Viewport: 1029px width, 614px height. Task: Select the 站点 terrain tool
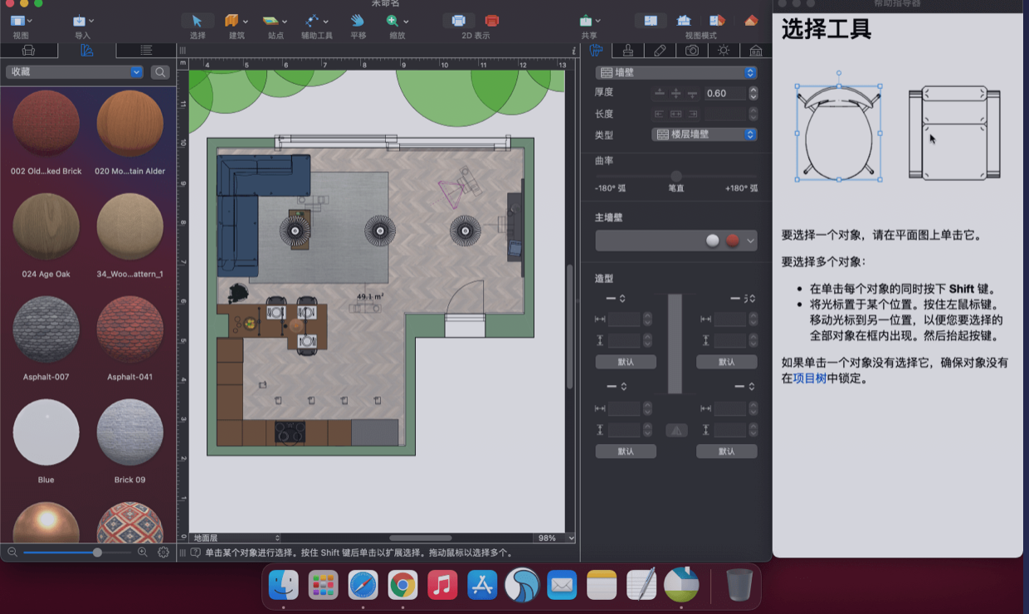click(269, 20)
